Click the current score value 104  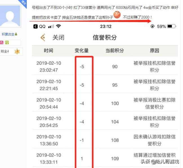(x=115, y=122)
